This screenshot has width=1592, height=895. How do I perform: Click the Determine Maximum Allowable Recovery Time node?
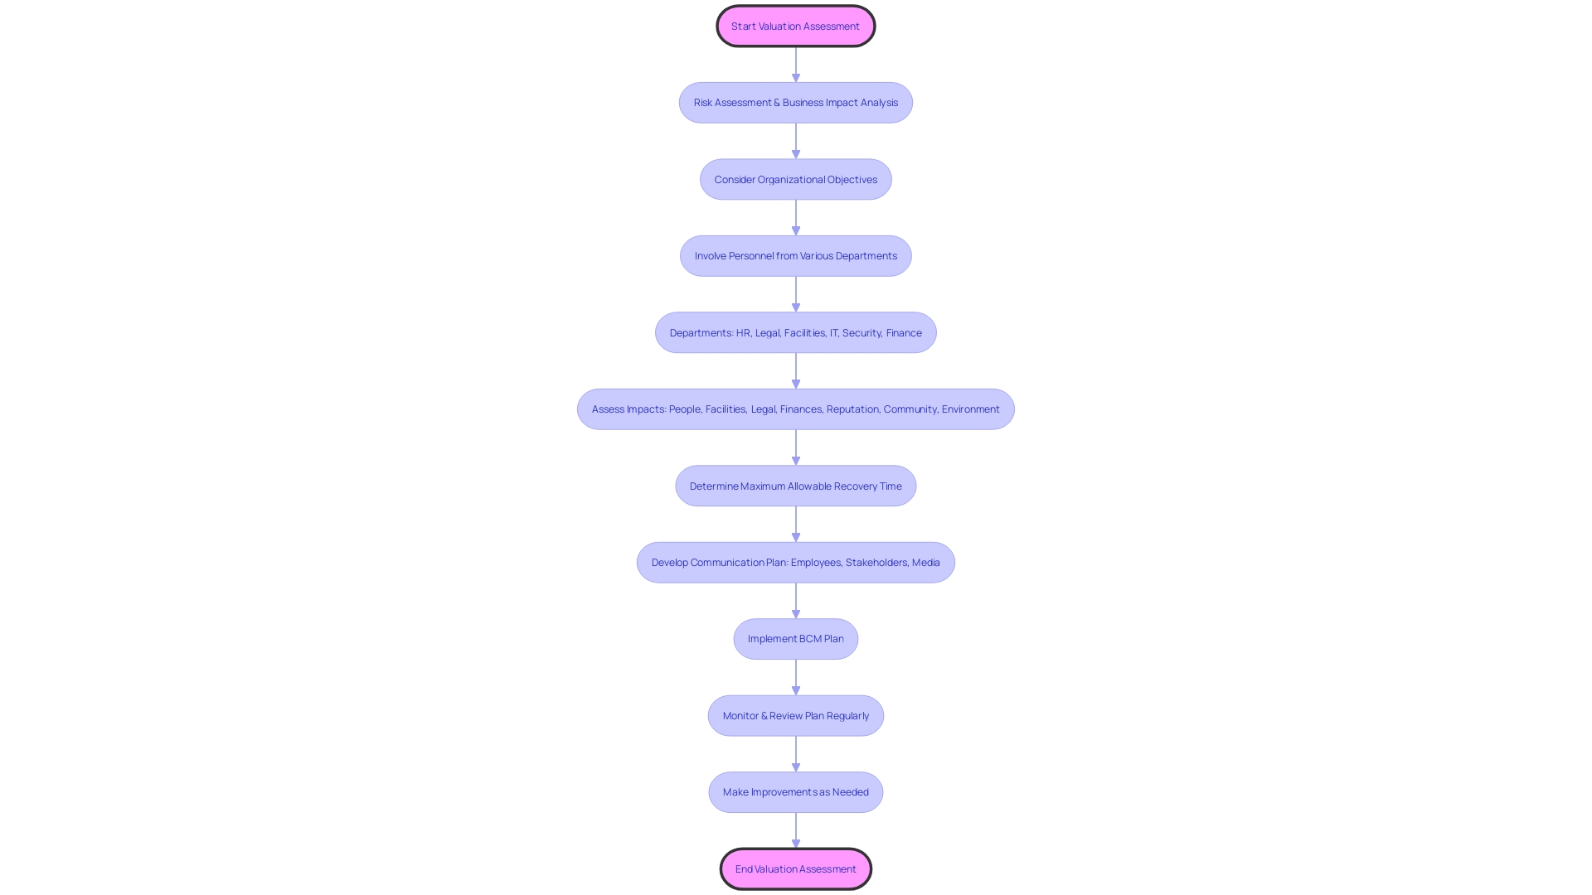(796, 485)
